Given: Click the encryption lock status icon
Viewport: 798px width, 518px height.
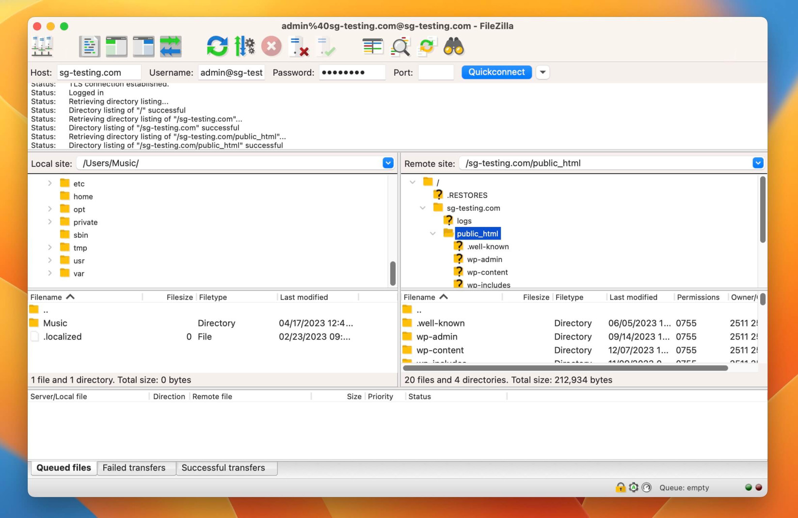Looking at the screenshot, I should click(620, 487).
